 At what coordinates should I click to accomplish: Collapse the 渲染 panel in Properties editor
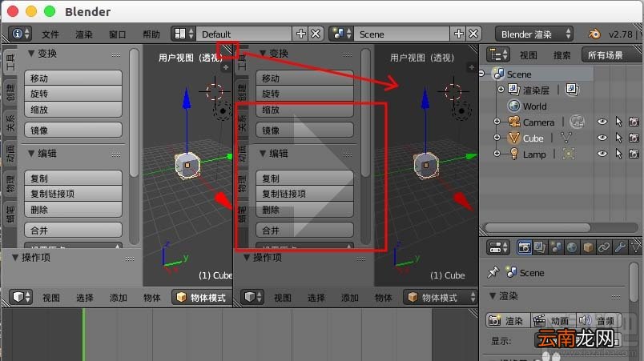click(x=493, y=296)
